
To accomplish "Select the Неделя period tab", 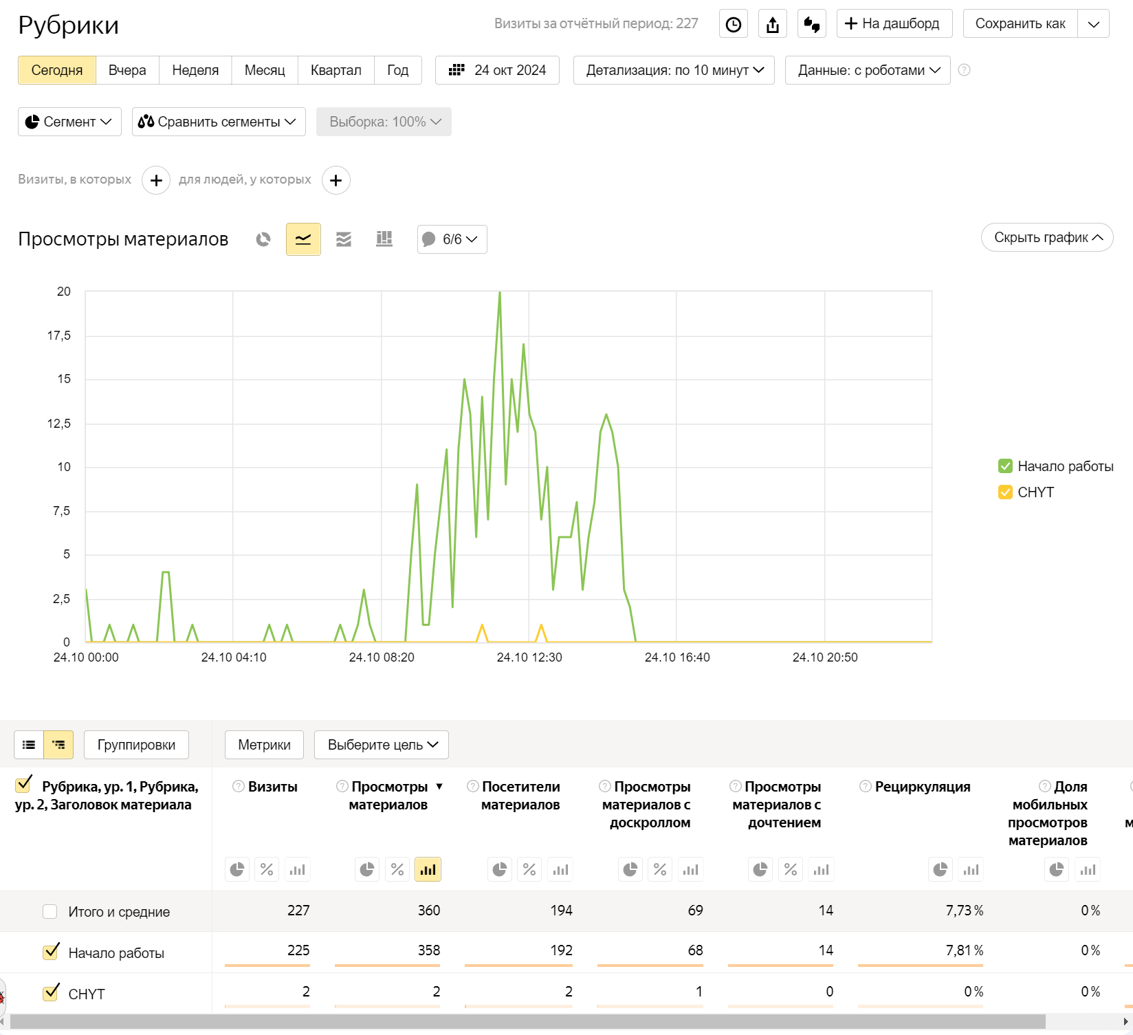I will 195,70.
